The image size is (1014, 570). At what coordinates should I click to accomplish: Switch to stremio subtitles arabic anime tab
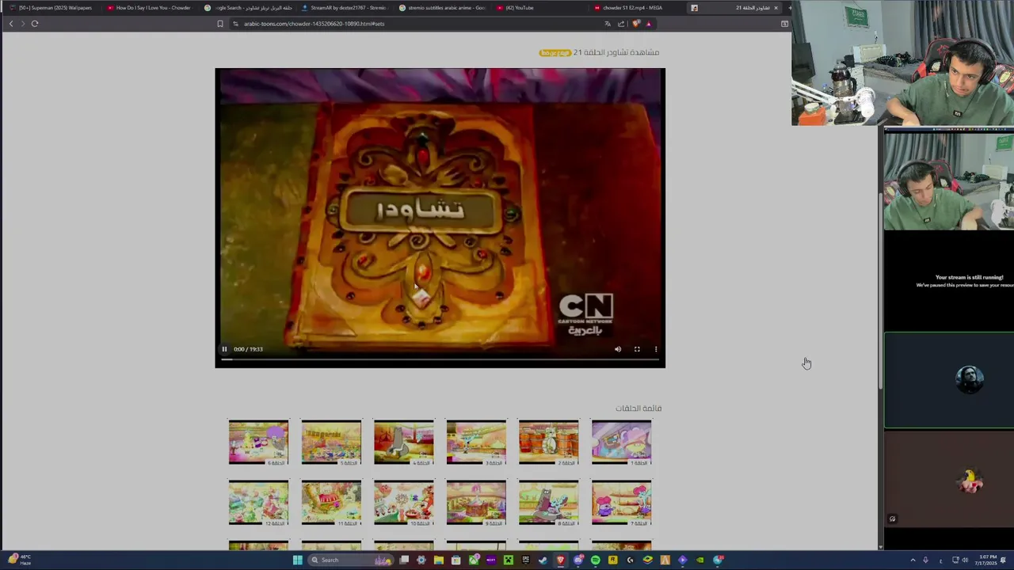click(x=442, y=8)
